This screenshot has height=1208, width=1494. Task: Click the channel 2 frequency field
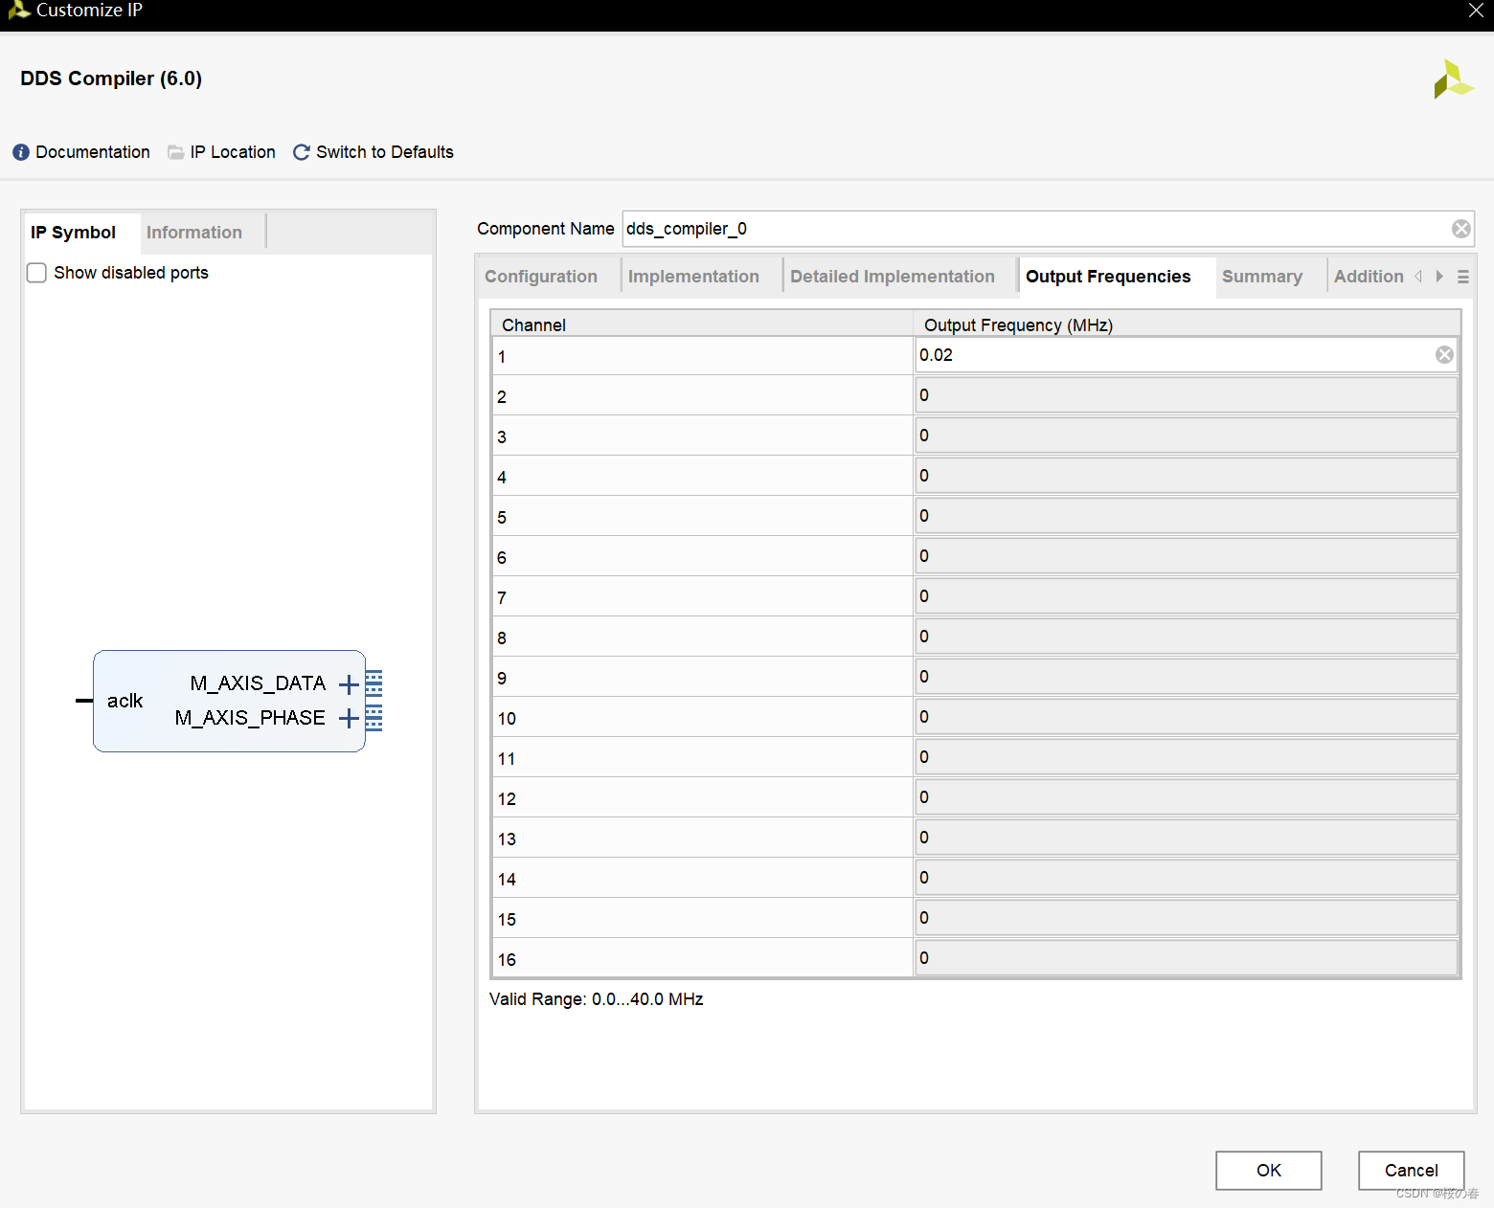coord(1187,395)
